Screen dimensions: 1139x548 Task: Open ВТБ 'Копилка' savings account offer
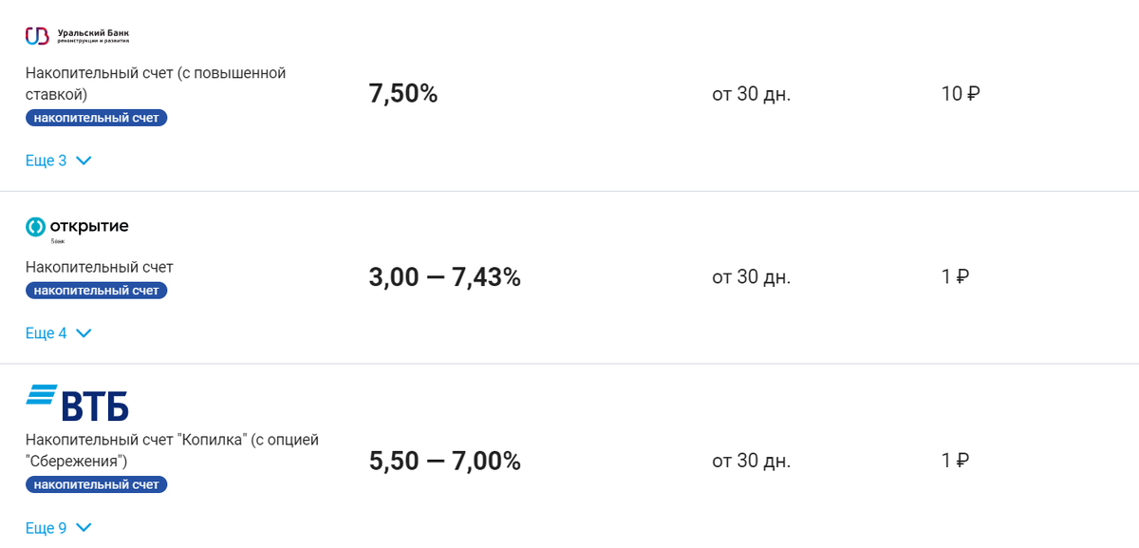coord(172,450)
